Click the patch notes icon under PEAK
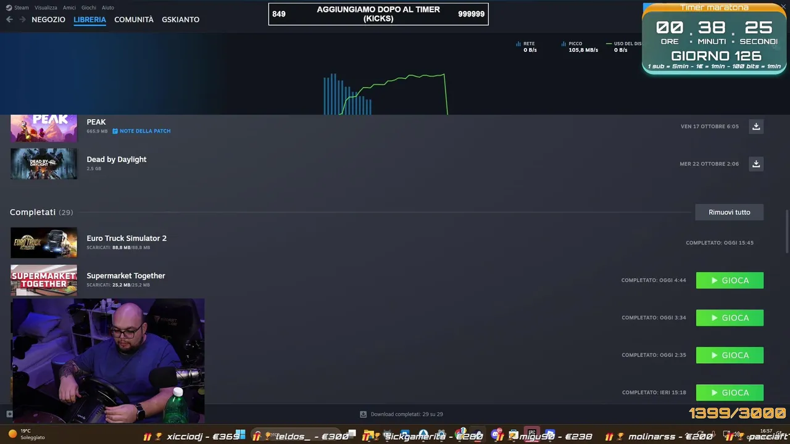This screenshot has height=444, width=790. coord(115,131)
